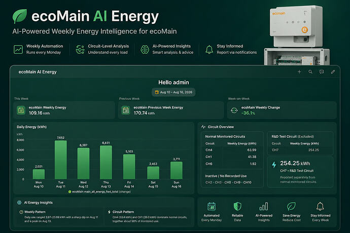The height and width of the screenshot is (233, 350).
Task: Select the CH4 row in Normal Monitored Circuits
Action: pyautogui.click(x=231, y=150)
